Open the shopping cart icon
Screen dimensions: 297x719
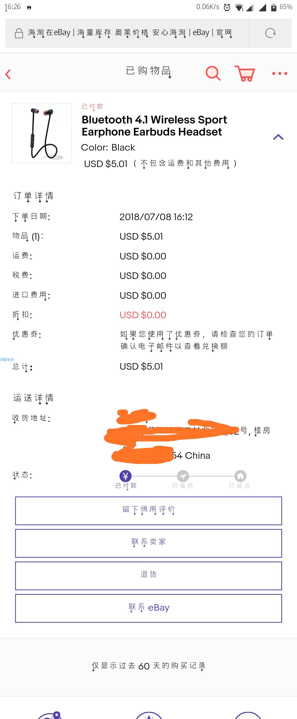(x=245, y=73)
